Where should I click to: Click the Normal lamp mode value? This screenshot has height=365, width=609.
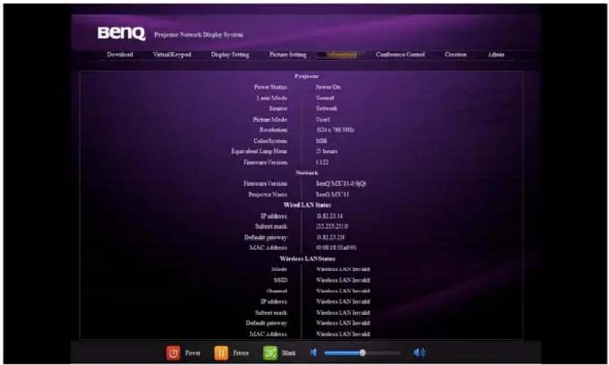(x=325, y=98)
